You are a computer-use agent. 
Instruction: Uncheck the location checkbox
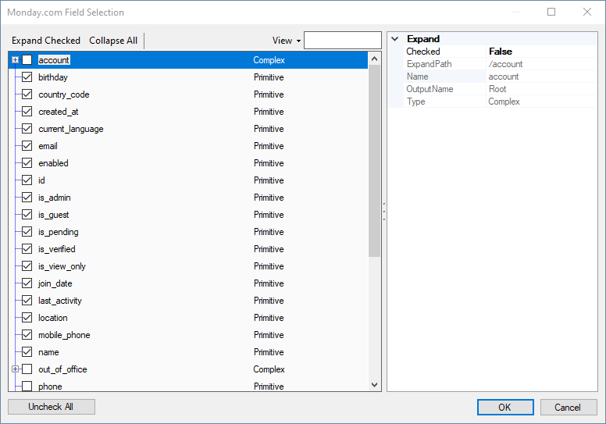(27, 318)
